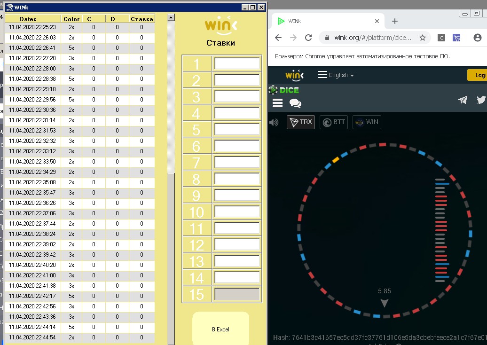Viewport: 487px width, 345px height.
Task: Select row 11.04.2020 22:31:14
Action: point(80,120)
